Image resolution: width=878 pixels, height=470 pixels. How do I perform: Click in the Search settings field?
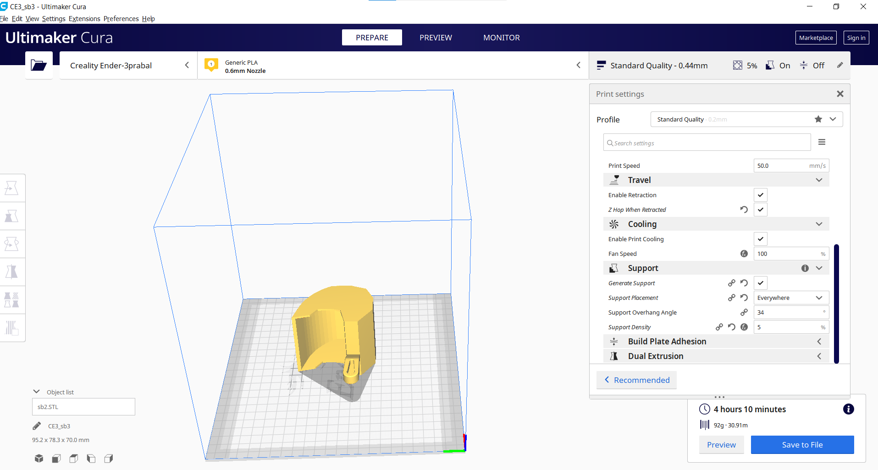coord(707,143)
